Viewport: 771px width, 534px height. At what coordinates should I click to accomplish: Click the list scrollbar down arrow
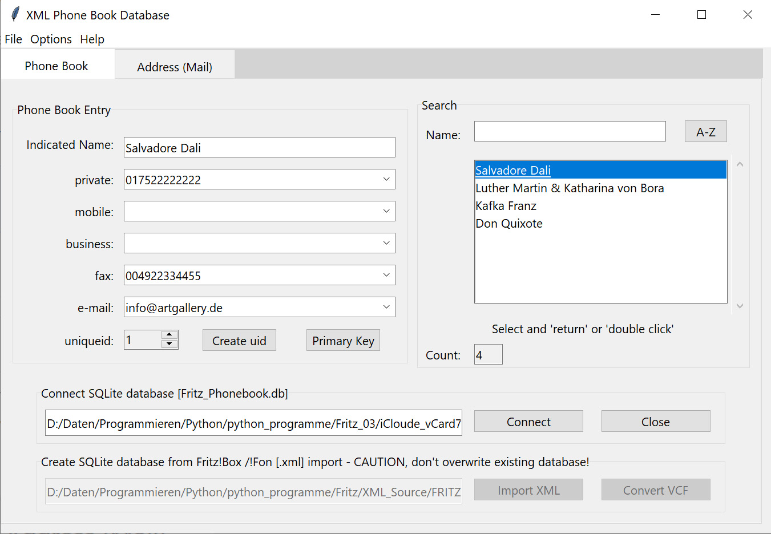740,306
